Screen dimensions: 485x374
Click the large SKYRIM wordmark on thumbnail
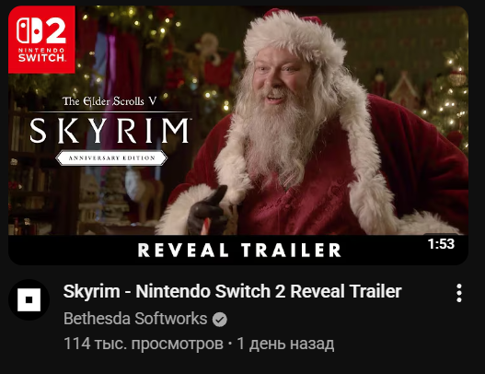point(110,131)
